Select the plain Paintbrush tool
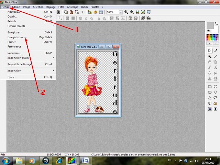This screenshot has width=220, height=165. [209, 67]
